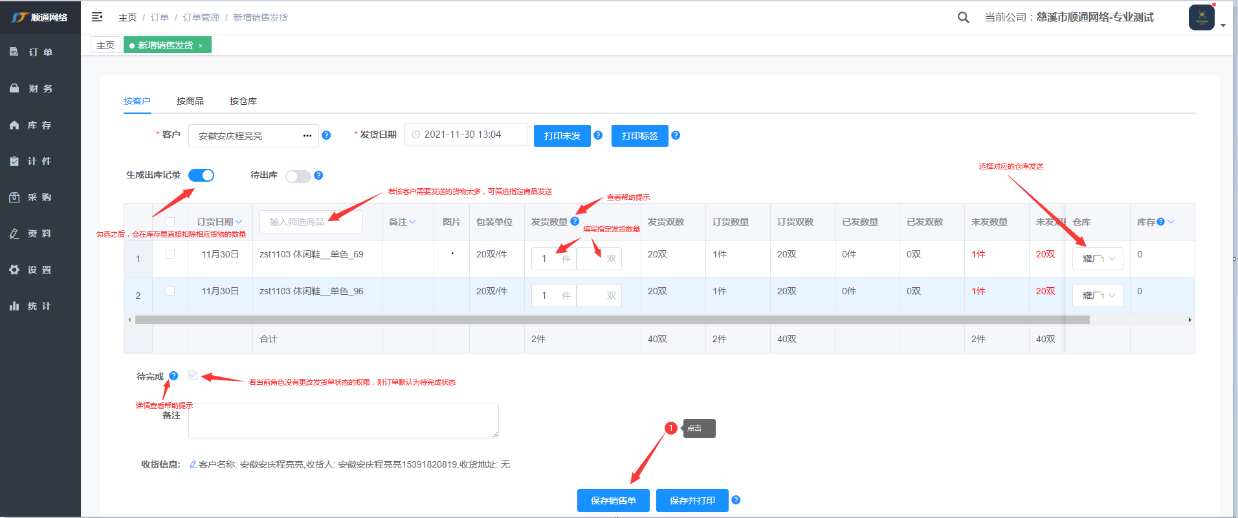Click the 打印未发 button

click(562, 136)
